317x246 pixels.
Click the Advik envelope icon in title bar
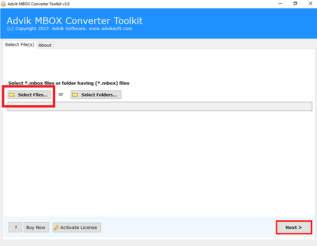coord(3,4)
